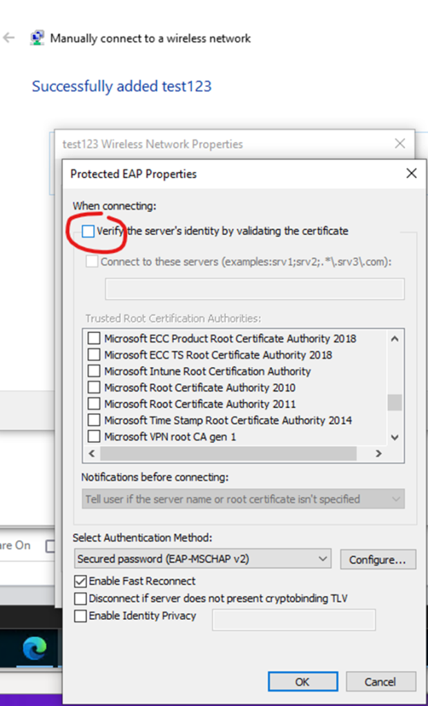Enable Identity Privacy checkbox

pos(80,616)
